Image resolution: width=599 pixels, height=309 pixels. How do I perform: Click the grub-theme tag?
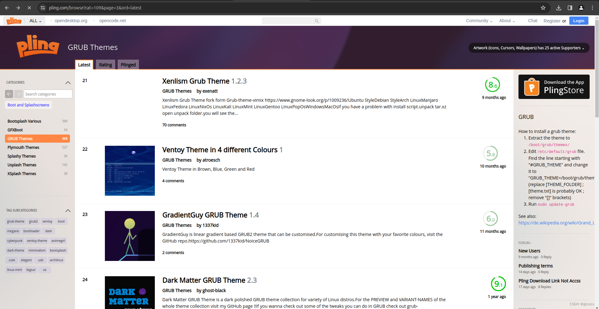16,221
